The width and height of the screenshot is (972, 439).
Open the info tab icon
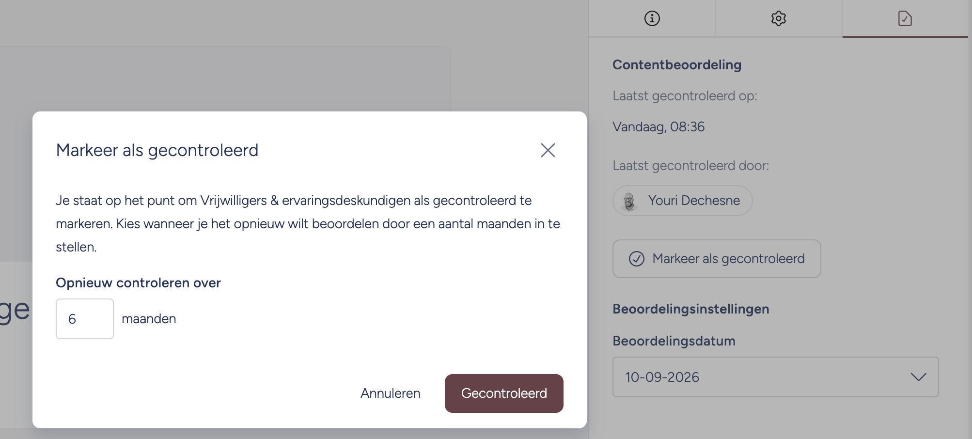tap(652, 18)
